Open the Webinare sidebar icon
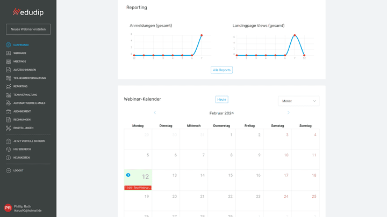This screenshot has width=387, height=217. tap(9, 53)
